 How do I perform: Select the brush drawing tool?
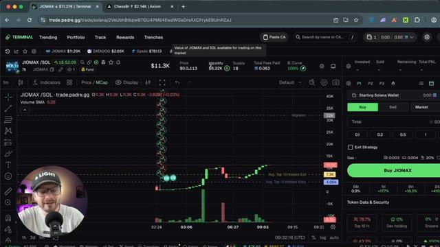(x=8, y=154)
